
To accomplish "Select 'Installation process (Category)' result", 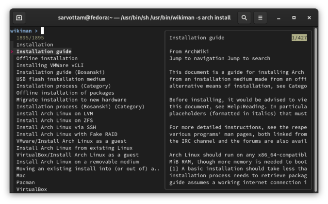I will click(x=64, y=86).
